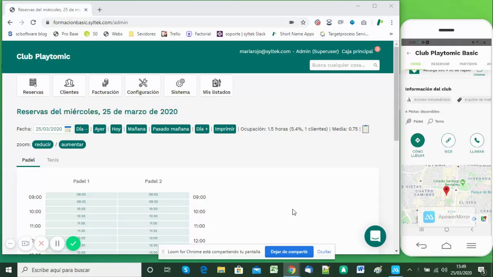
Task: Switch to the Tenis tab
Action: pyautogui.click(x=53, y=160)
